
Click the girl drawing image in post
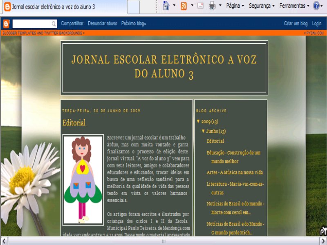pyautogui.click(x=83, y=180)
